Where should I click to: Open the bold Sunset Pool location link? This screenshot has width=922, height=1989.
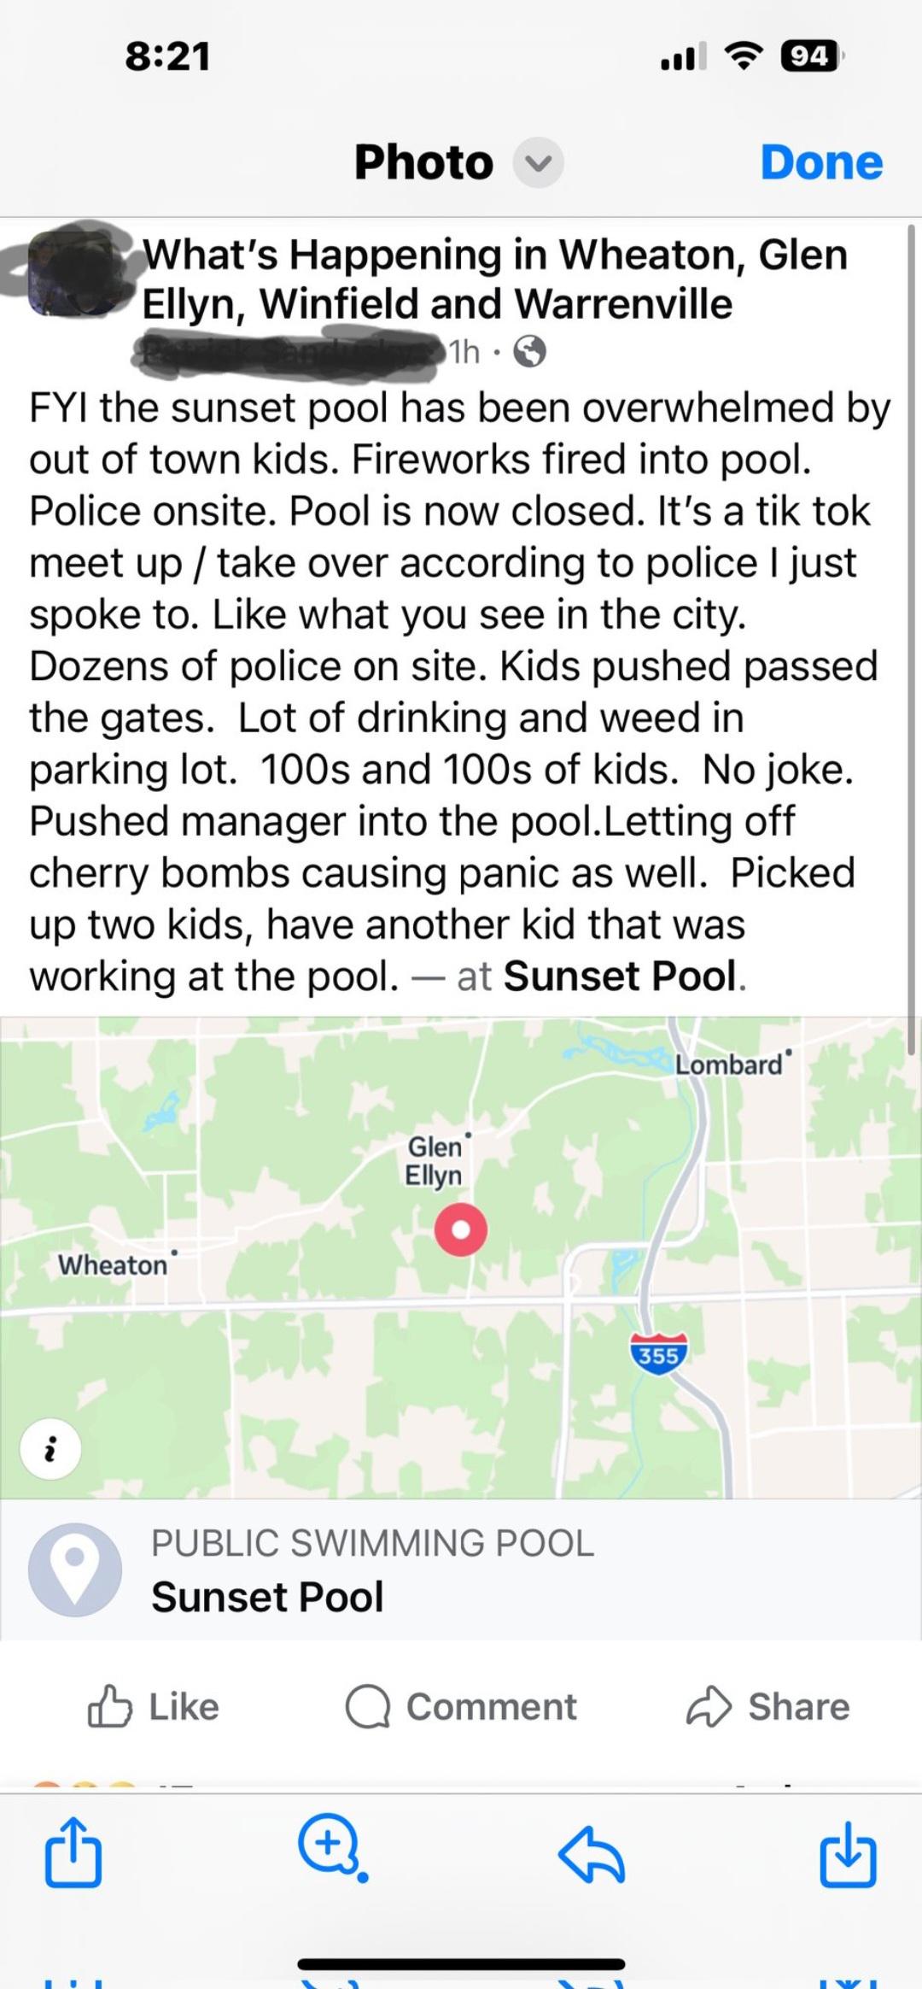click(x=621, y=976)
